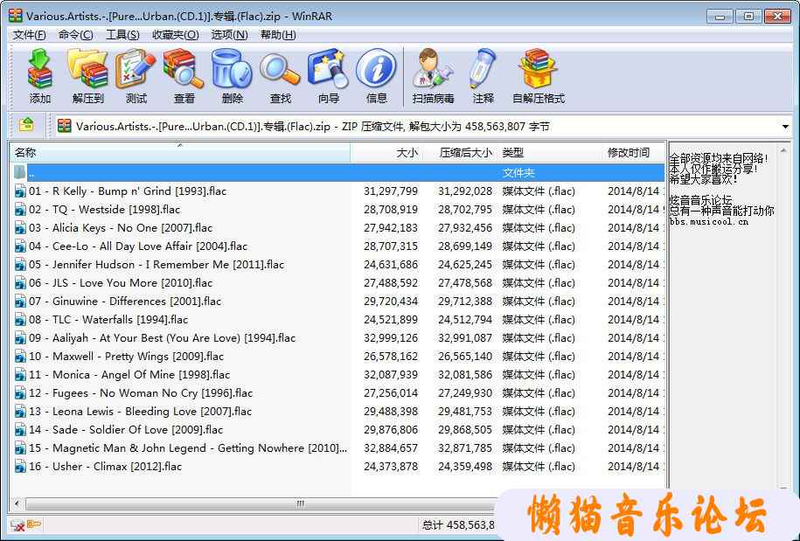Click the Delete (删除) trash icon
This screenshot has width=800, height=541.
[x=232, y=69]
